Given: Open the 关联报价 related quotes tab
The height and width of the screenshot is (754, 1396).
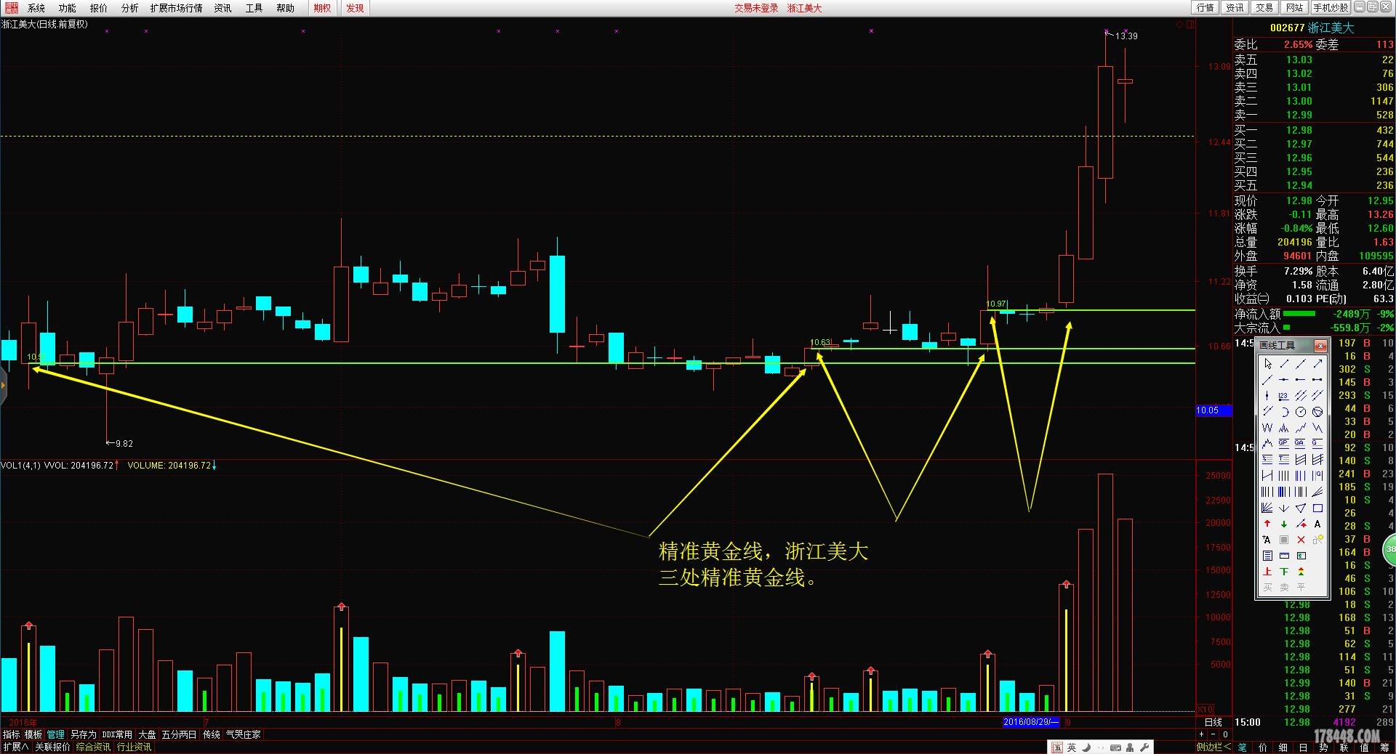Looking at the screenshot, I should [x=52, y=747].
